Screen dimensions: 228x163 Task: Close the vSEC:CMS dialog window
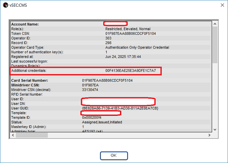(x=222, y=5)
